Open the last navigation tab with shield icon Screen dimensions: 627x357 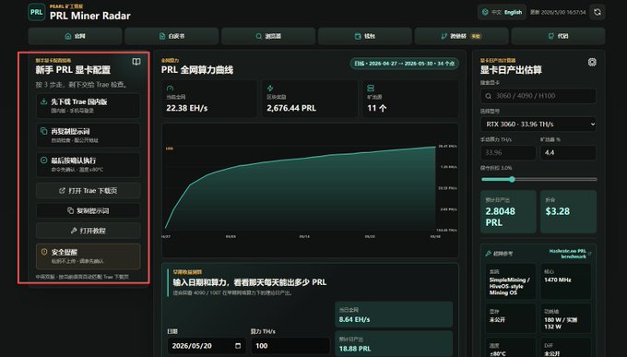coord(558,36)
